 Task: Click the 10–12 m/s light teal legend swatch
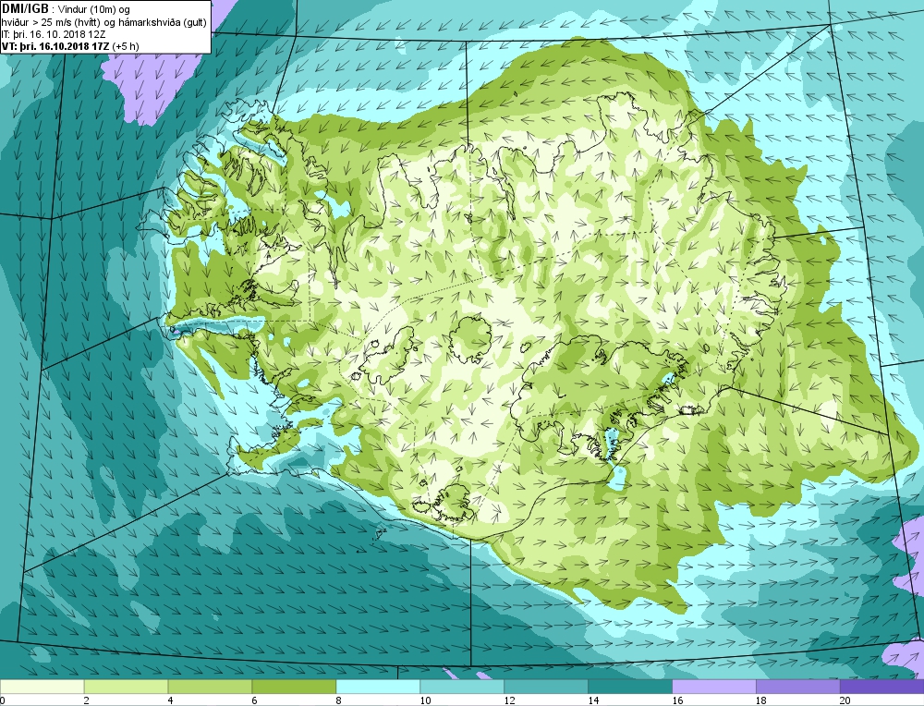coord(462,687)
